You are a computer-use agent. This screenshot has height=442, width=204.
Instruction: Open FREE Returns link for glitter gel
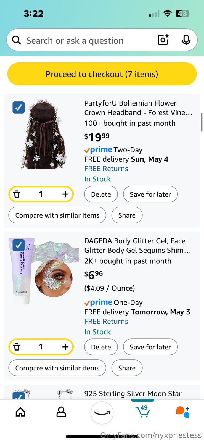click(x=106, y=321)
